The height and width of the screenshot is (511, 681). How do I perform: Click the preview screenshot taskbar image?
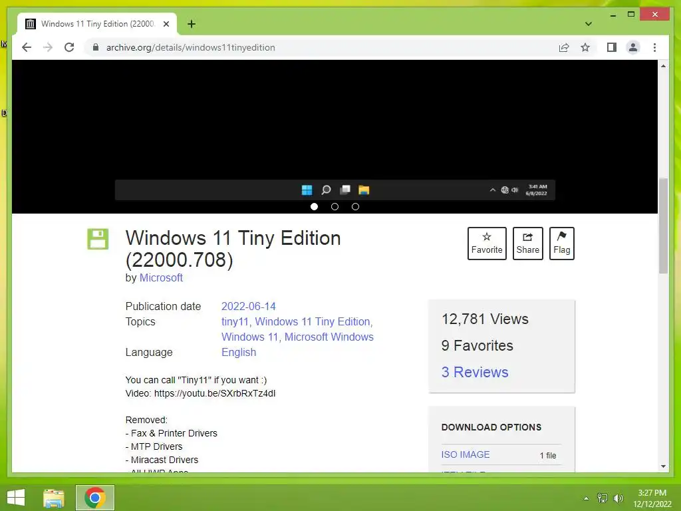pyautogui.click(x=335, y=190)
